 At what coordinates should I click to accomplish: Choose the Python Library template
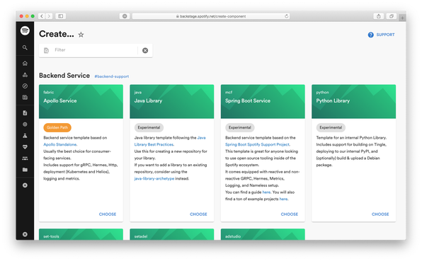380,214
